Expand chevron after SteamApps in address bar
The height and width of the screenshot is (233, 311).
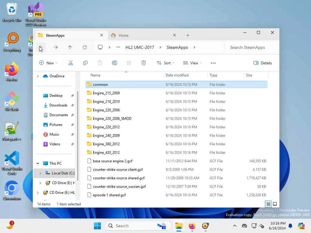click(x=194, y=47)
